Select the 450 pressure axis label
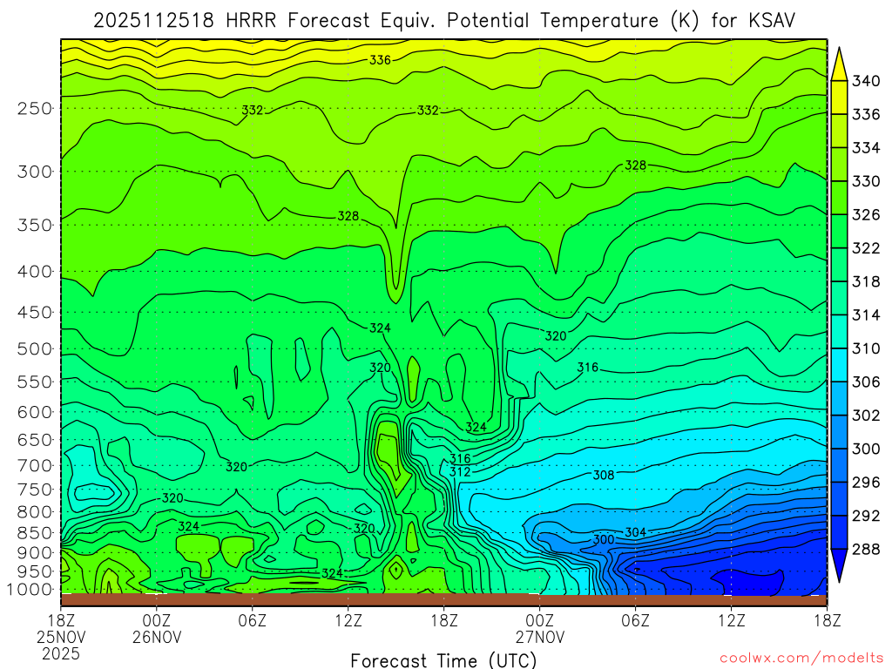The height and width of the screenshot is (669, 892). coord(35,313)
